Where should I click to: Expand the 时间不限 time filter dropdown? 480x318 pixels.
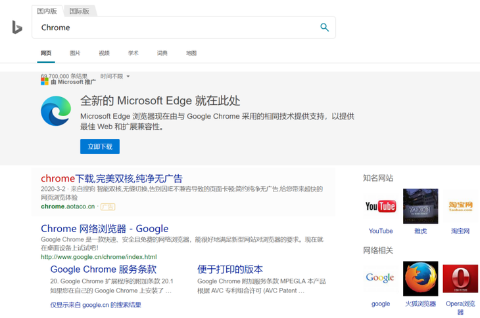(115, 76)
